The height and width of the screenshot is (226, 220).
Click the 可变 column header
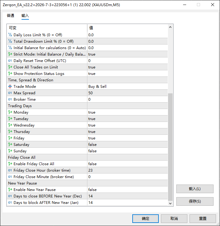[47, 28]
